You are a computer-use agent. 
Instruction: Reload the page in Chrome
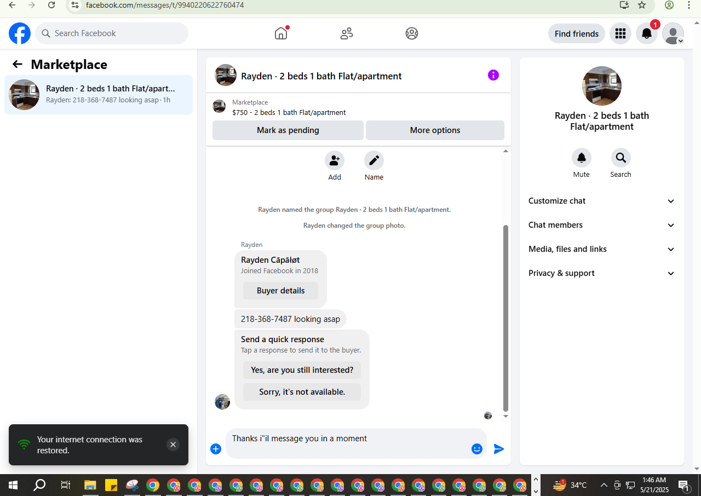coord(51,5)
